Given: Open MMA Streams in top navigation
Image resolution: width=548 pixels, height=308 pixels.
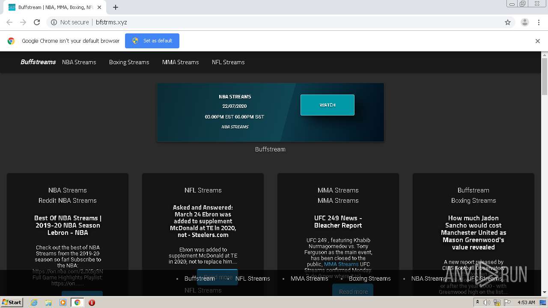Looking at the screenshot, I should [x=180, y=62].
